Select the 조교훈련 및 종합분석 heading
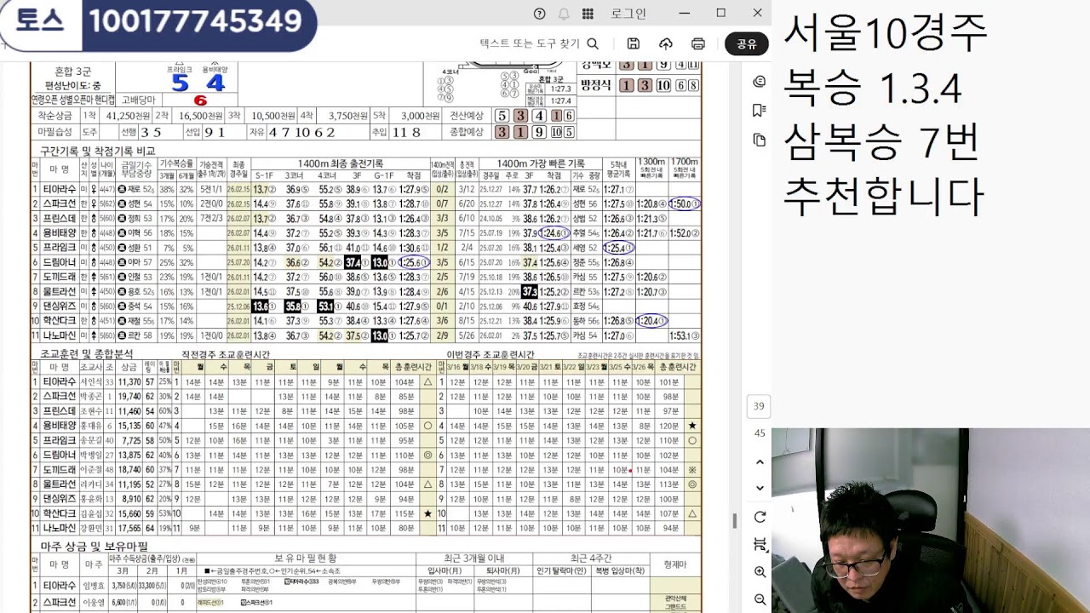The width and height of the screenshot is (1090, 613). coord(87,353)
